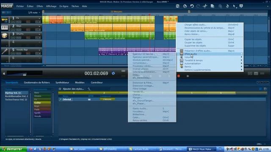Click the context help icon
Screen dimensions: 271x152
pyautogui.click(x=241, y=6)
